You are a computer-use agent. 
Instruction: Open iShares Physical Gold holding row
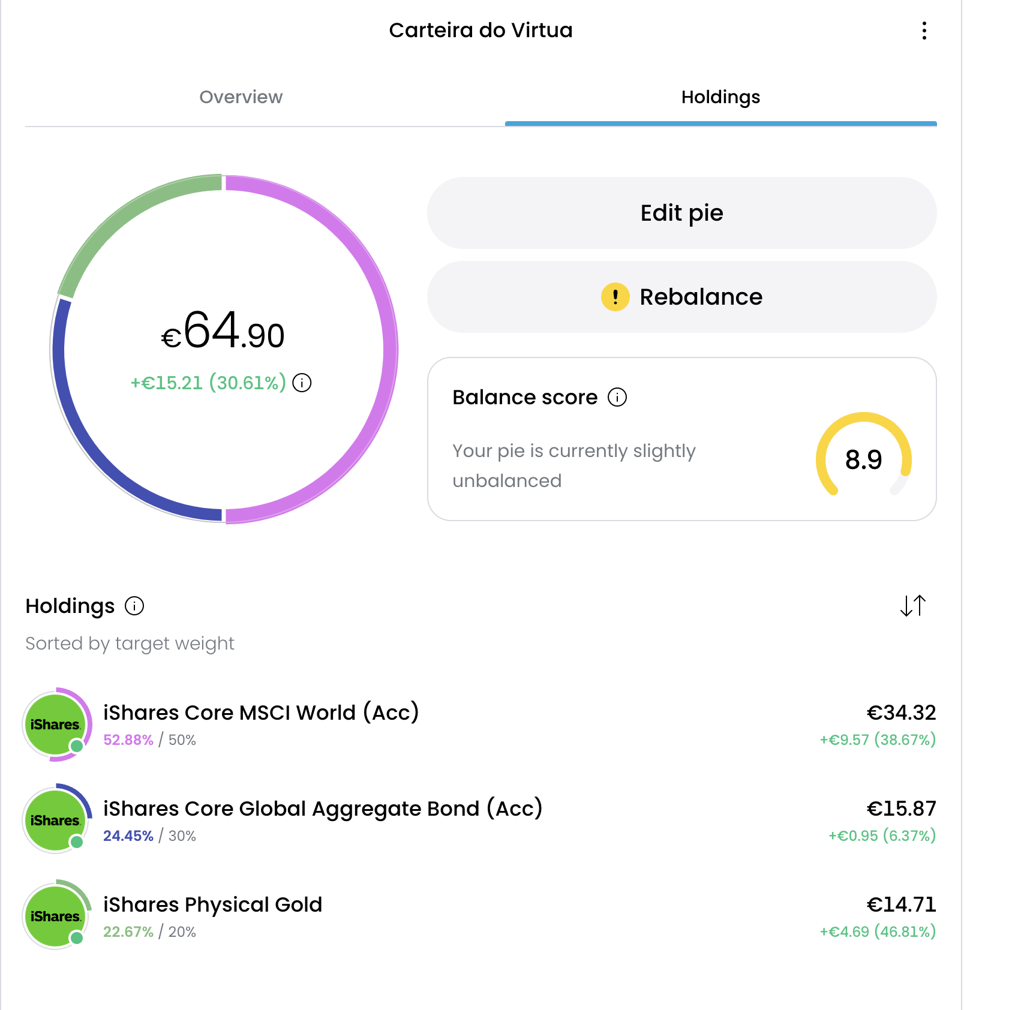[213, 904]
